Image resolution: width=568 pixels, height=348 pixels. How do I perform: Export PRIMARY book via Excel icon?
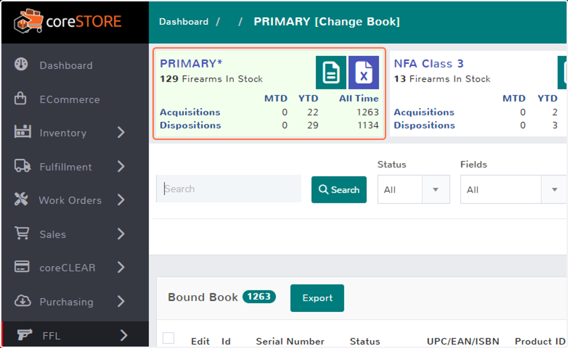click(364, 72)
